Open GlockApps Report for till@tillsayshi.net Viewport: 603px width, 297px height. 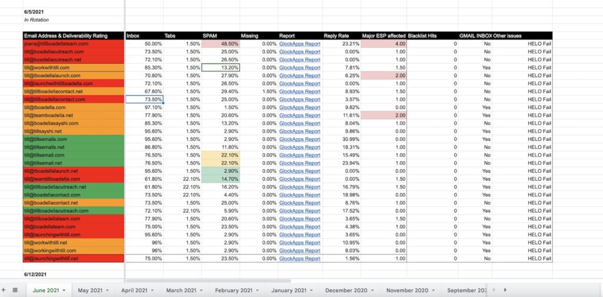[x=300, y=131]
